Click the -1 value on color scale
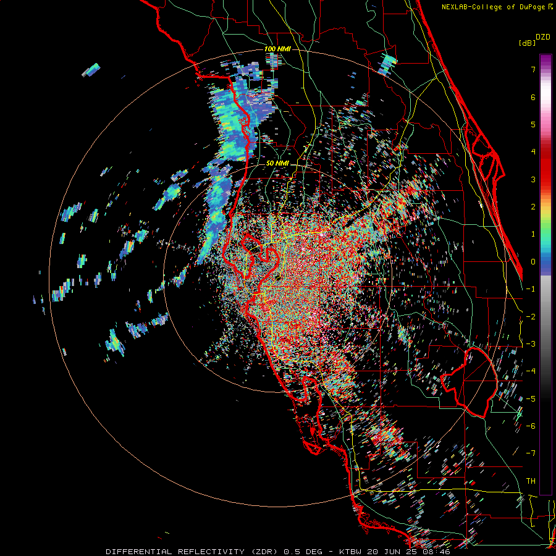 coord(531,289)
